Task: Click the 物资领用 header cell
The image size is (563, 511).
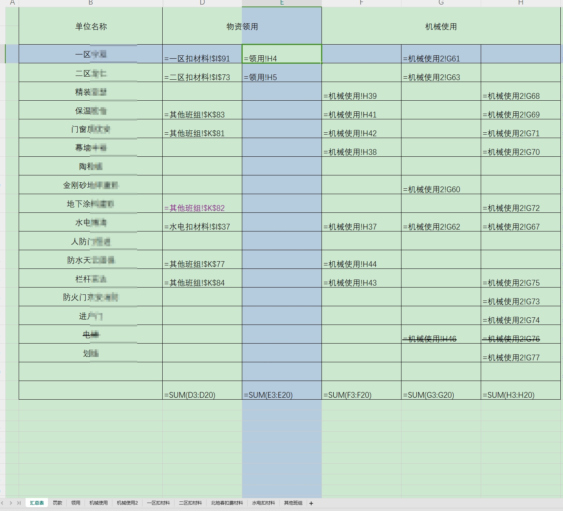Action: [x=242, y=26]
